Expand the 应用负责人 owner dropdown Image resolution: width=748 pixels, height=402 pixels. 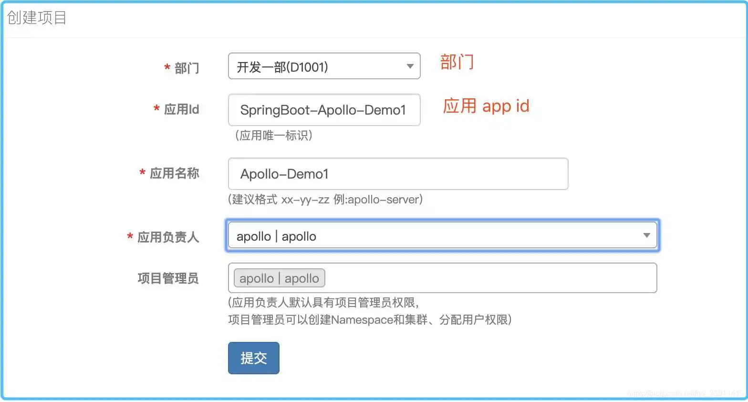[441, 235]
